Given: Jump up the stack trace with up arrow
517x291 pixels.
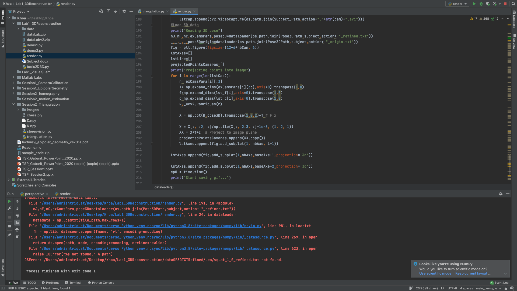Looking at the screenshot, I should click(x=17, y=201).
